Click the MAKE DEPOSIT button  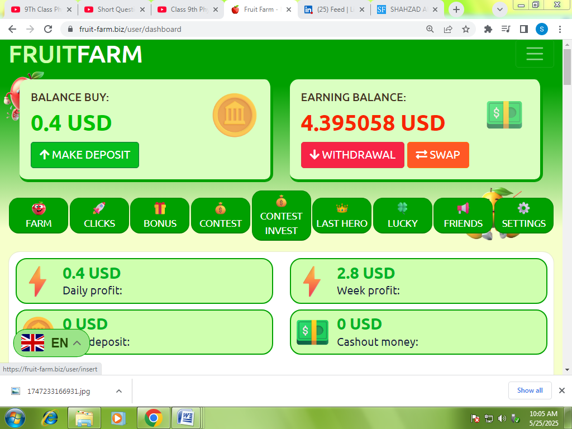coord(85,155)
